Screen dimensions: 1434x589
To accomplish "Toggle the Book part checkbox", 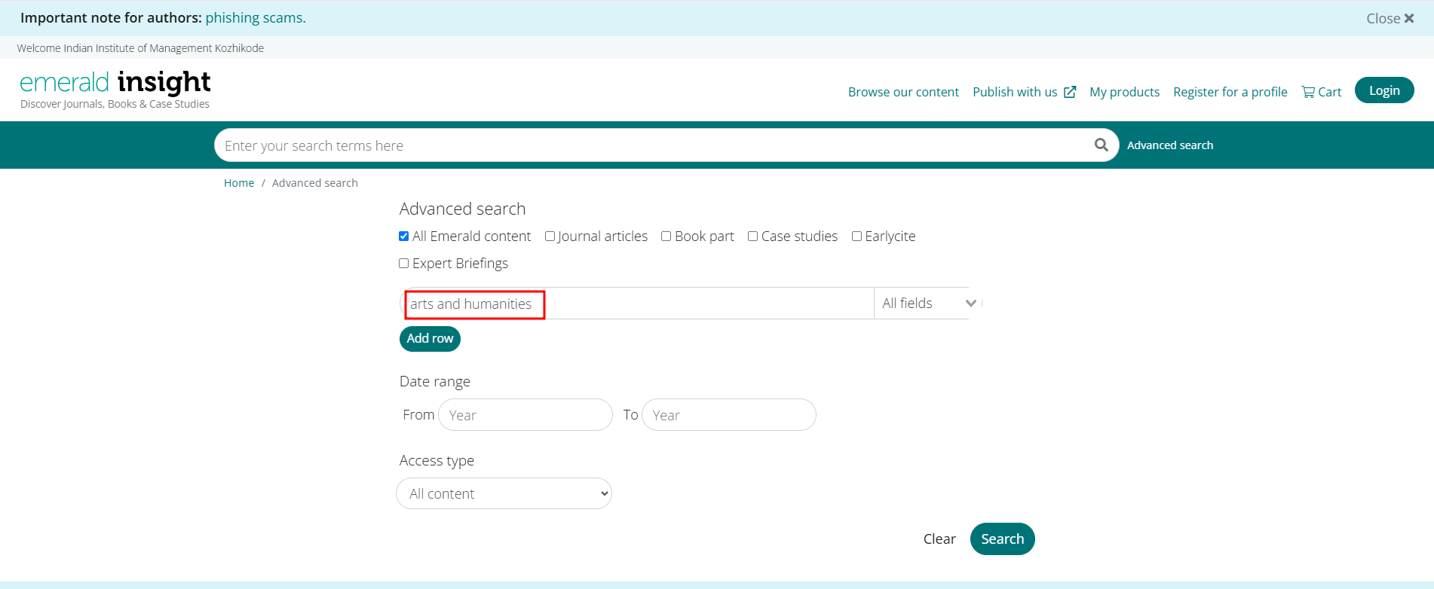I will (666, 237).
